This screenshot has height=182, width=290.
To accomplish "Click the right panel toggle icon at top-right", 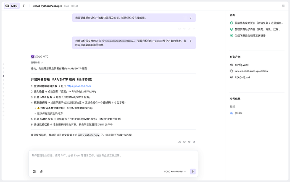I will tap(283, 6).
